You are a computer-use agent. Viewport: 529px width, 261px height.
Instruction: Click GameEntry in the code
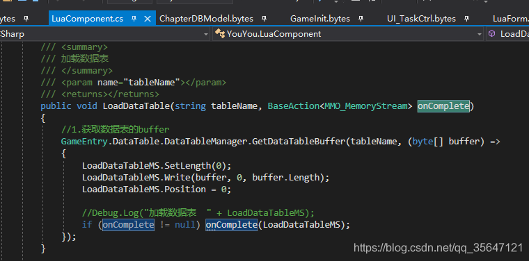tap(84, 142)
